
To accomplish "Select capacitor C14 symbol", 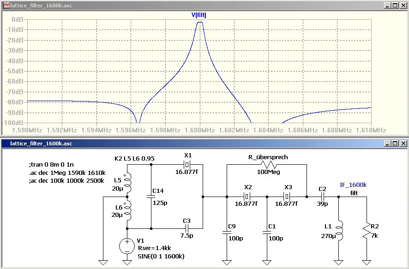I will click(151, 196).
